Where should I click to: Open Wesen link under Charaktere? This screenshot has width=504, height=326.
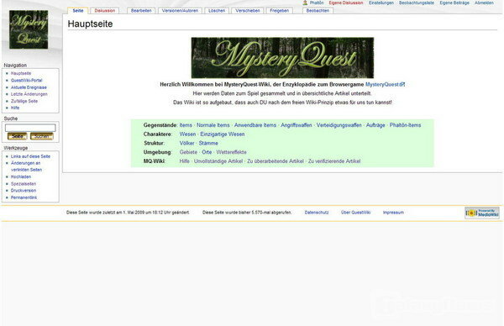tap(187, 134)
